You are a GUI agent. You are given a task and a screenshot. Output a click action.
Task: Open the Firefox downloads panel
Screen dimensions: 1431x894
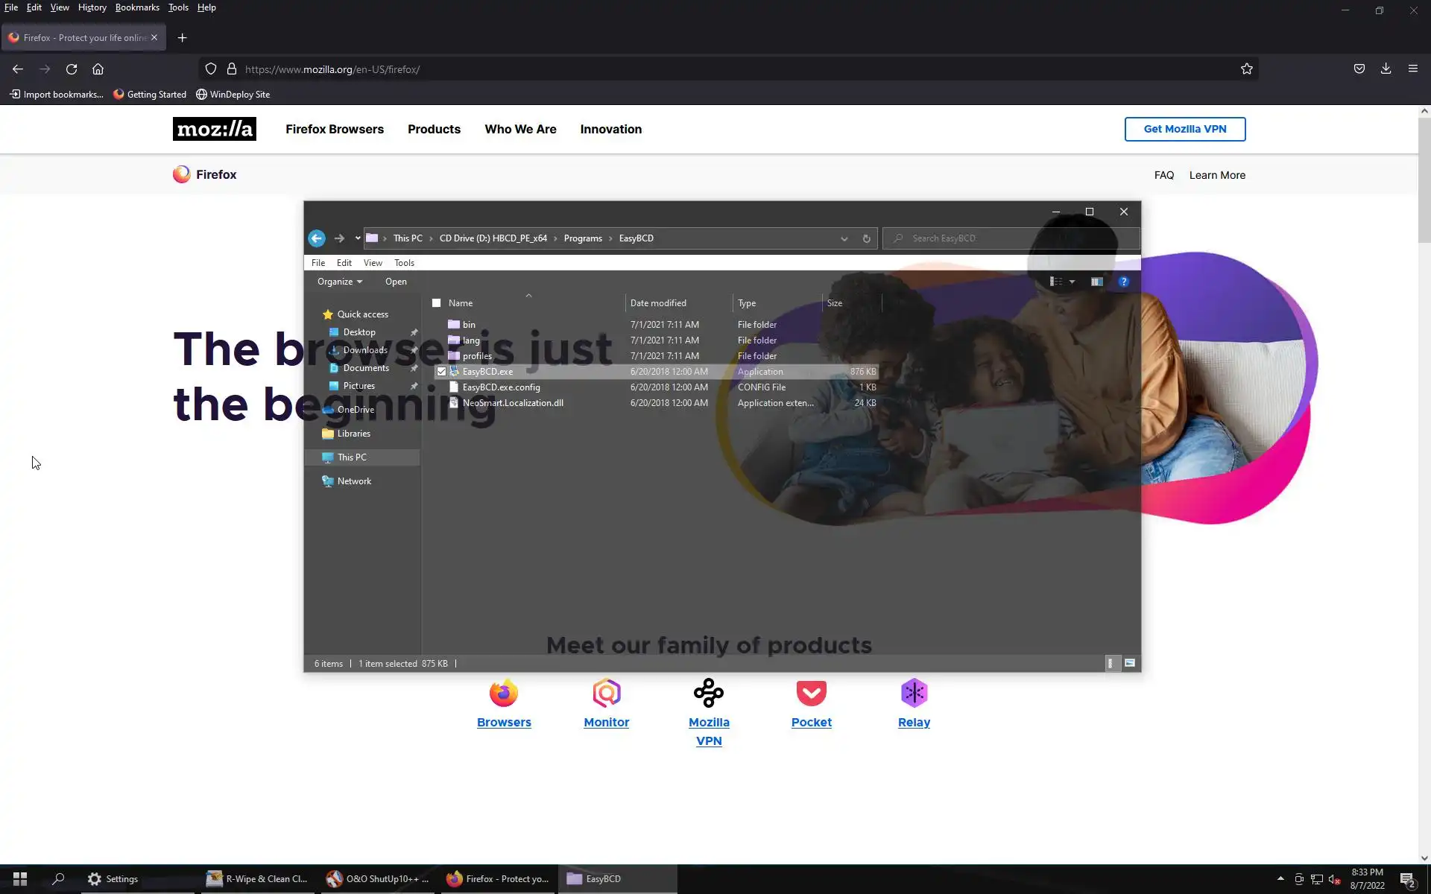[x=1386, y=69]
